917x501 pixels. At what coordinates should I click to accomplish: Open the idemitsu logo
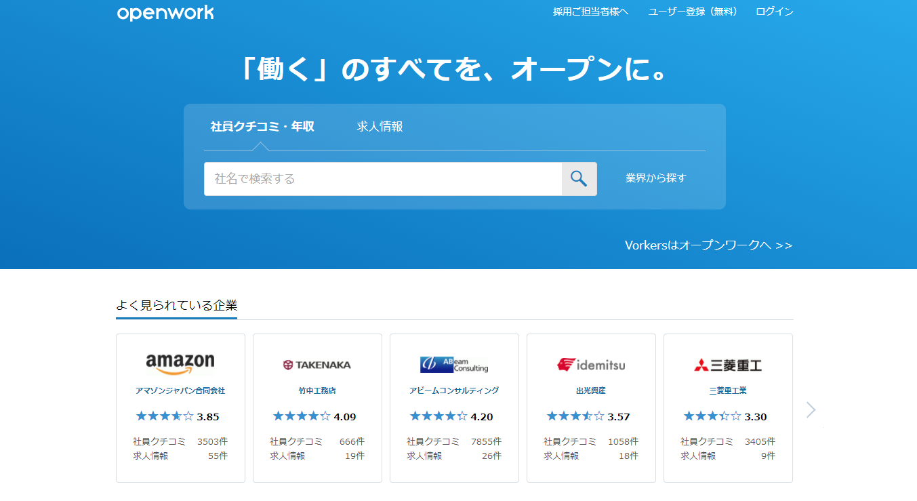[591, 365]
